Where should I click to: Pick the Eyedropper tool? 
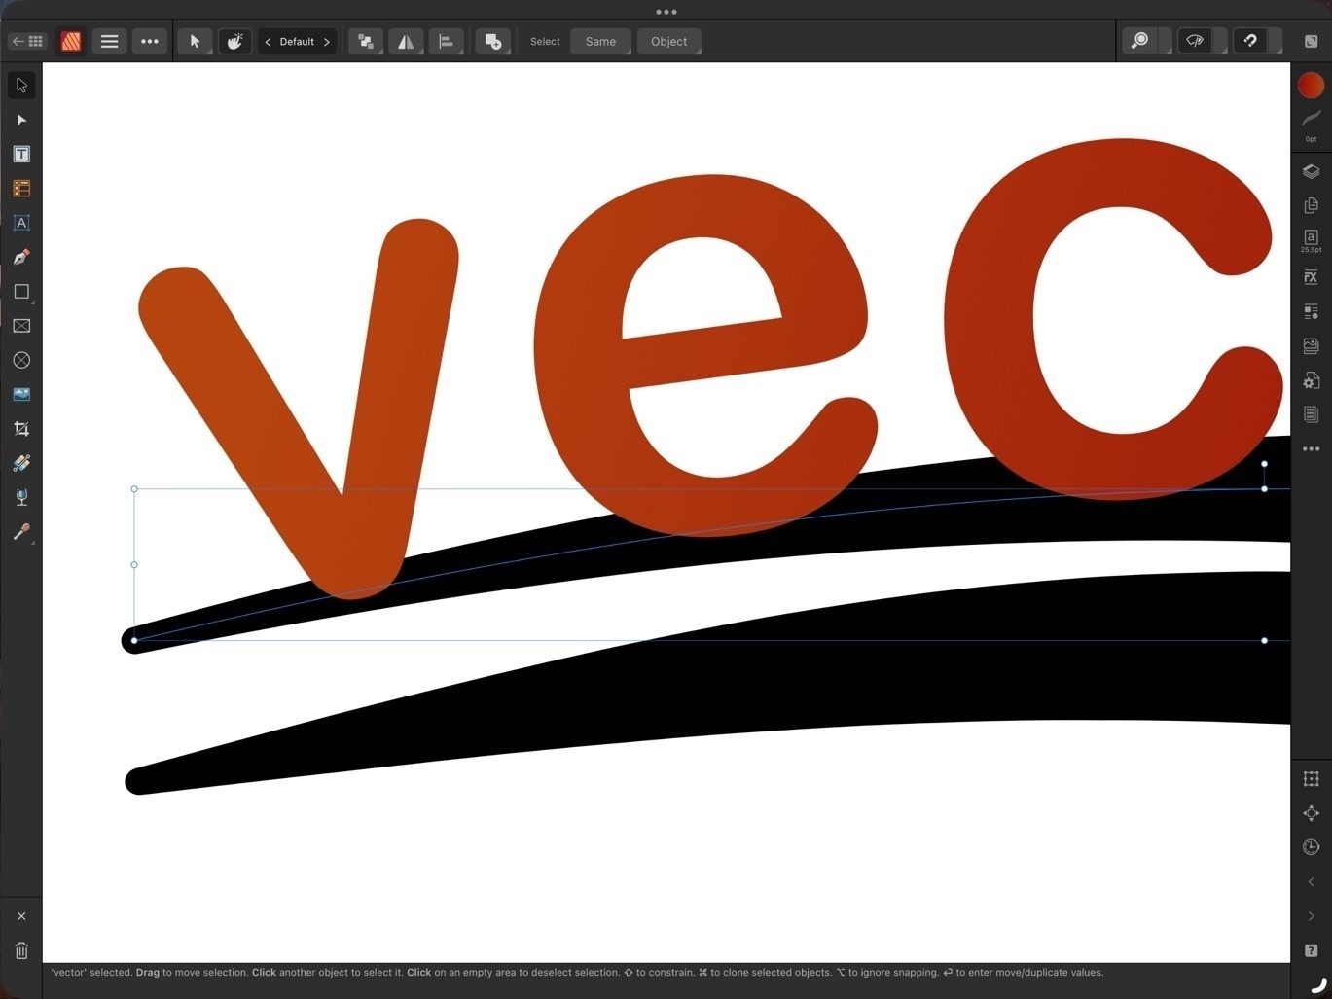pyautogui.click(x=20, y=532)
